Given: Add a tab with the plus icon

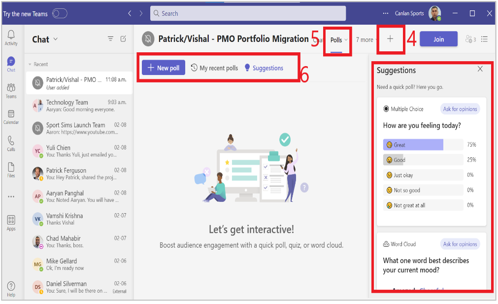Looking at the screenshot, I should pos(390,39).
